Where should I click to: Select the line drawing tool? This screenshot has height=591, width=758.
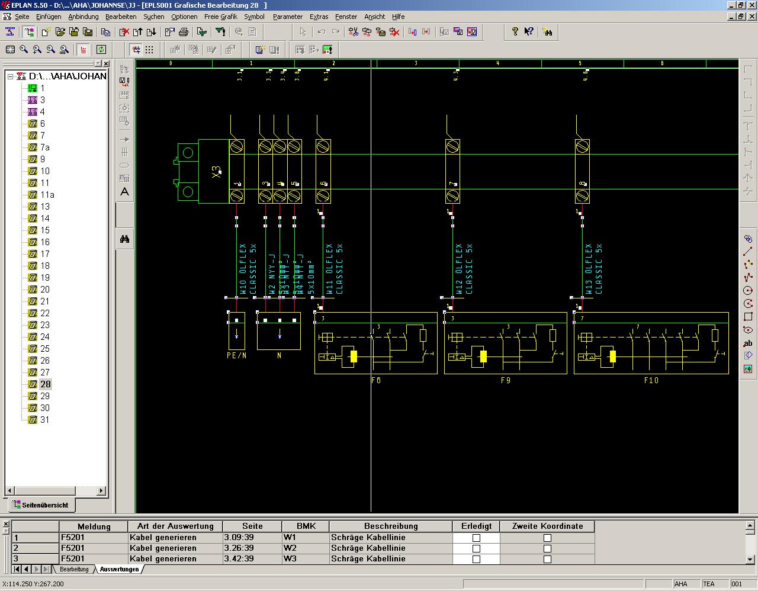[x=748, y=252]
